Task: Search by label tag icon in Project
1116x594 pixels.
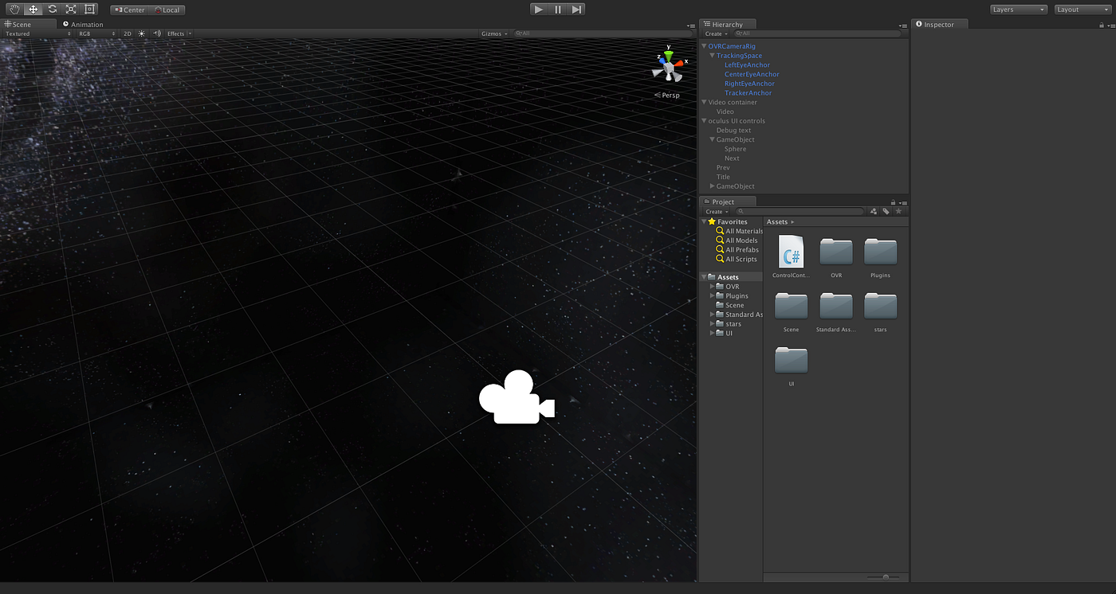Action: point(886,211)
